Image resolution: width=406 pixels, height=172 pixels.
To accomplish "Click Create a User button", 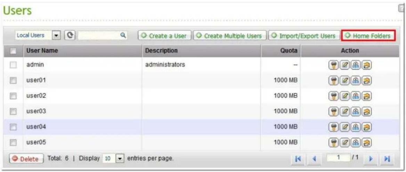I will coord(164,36).
